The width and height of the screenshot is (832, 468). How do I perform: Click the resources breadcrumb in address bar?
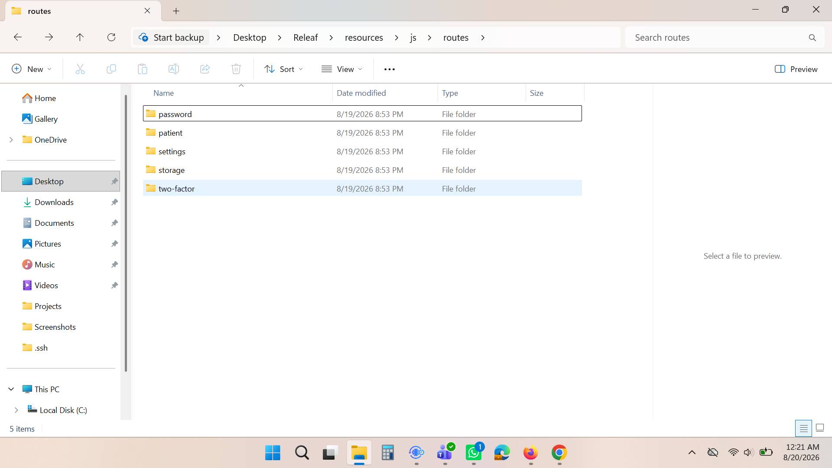click(364, 38)
